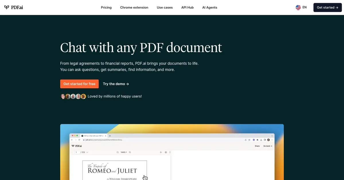Click 'Loved by millions of happy users!' text
Image resolution: width=344 pixels, height=180 pixels.
tap(115, 97)
